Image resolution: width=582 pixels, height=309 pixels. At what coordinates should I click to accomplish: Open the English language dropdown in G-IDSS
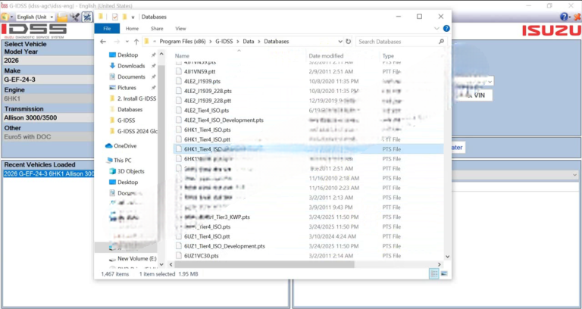click(36, 17)
